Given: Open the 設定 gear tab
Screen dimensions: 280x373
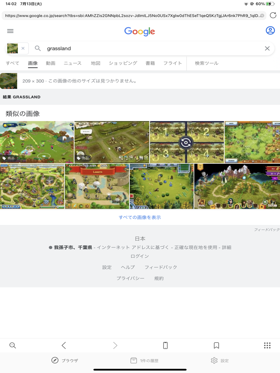Looking at the screenshot, I should click(220, 360).
